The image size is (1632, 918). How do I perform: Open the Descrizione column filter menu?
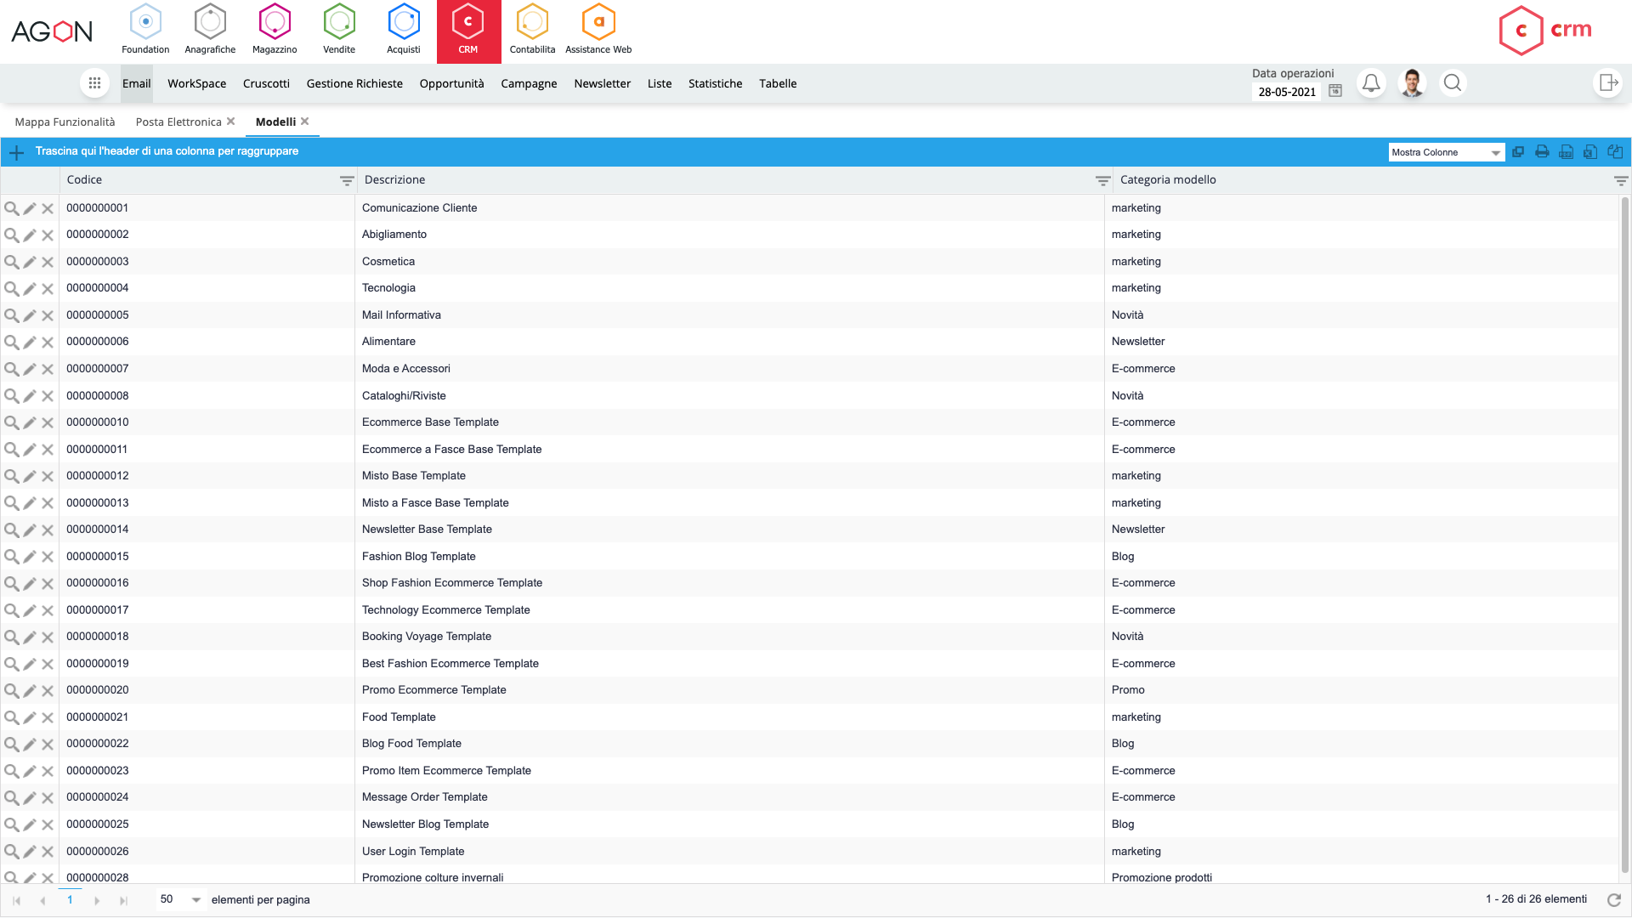tap(1102, 180)
